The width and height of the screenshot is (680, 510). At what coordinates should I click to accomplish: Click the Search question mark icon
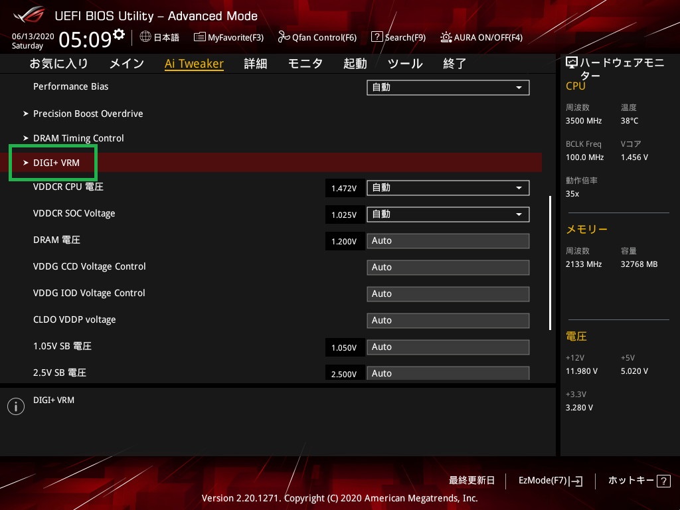pyautogui.click(x=377, y=37)
